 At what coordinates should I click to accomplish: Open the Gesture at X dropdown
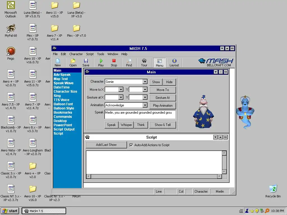[x=121, y=97]
